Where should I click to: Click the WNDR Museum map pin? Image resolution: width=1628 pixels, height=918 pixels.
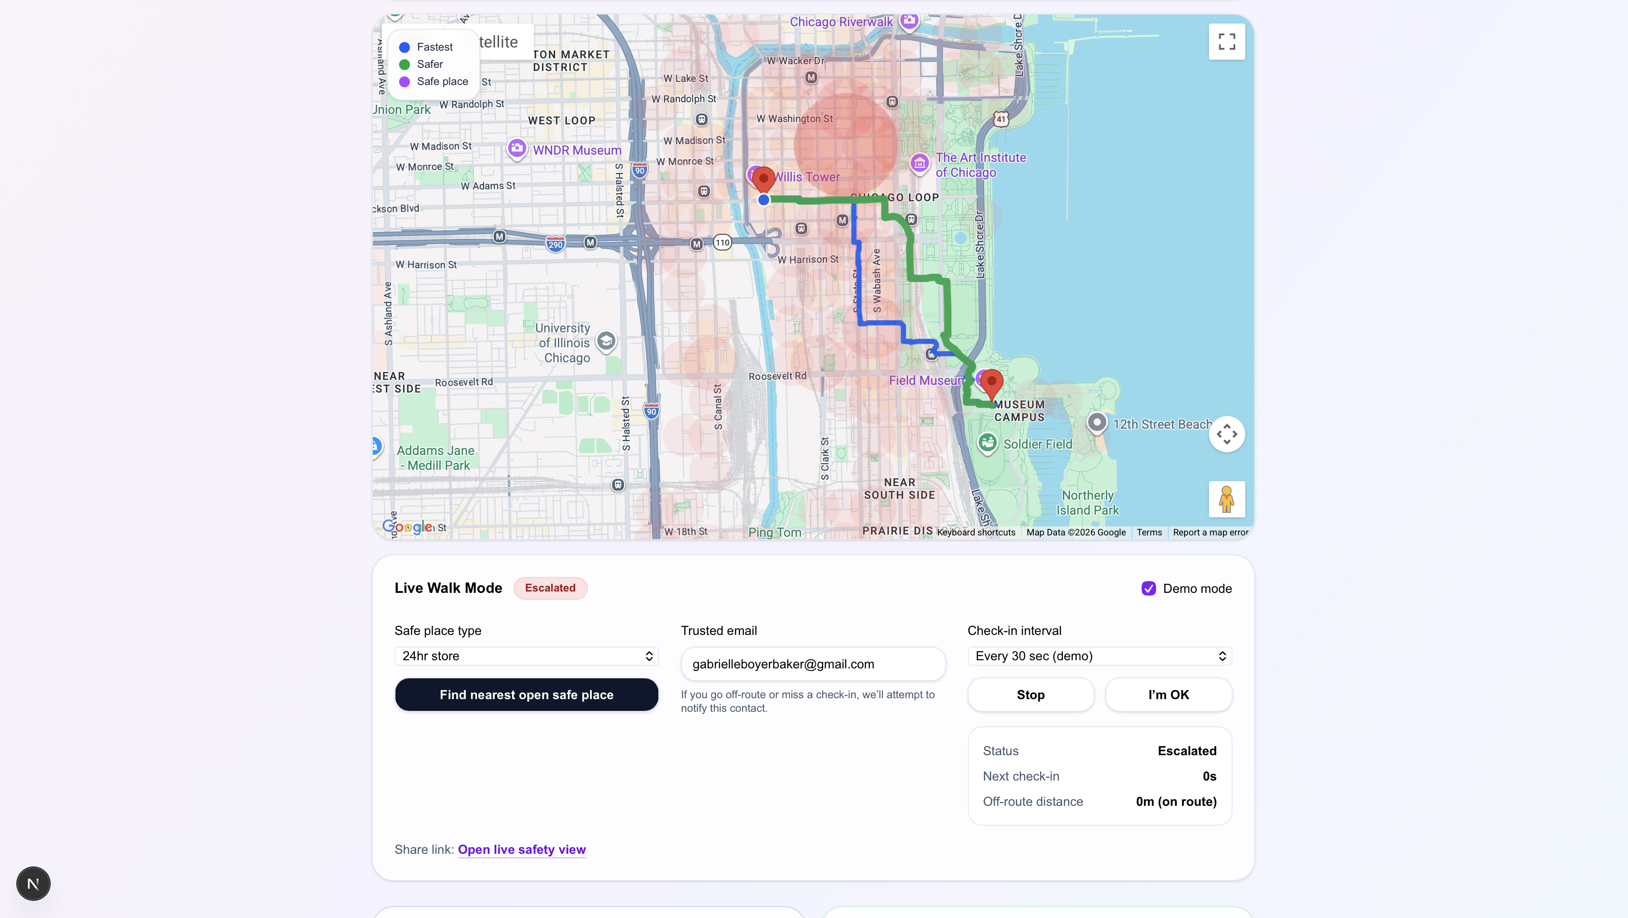516,148
